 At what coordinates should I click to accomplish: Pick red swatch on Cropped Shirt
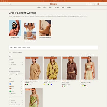tap(63, 86)
